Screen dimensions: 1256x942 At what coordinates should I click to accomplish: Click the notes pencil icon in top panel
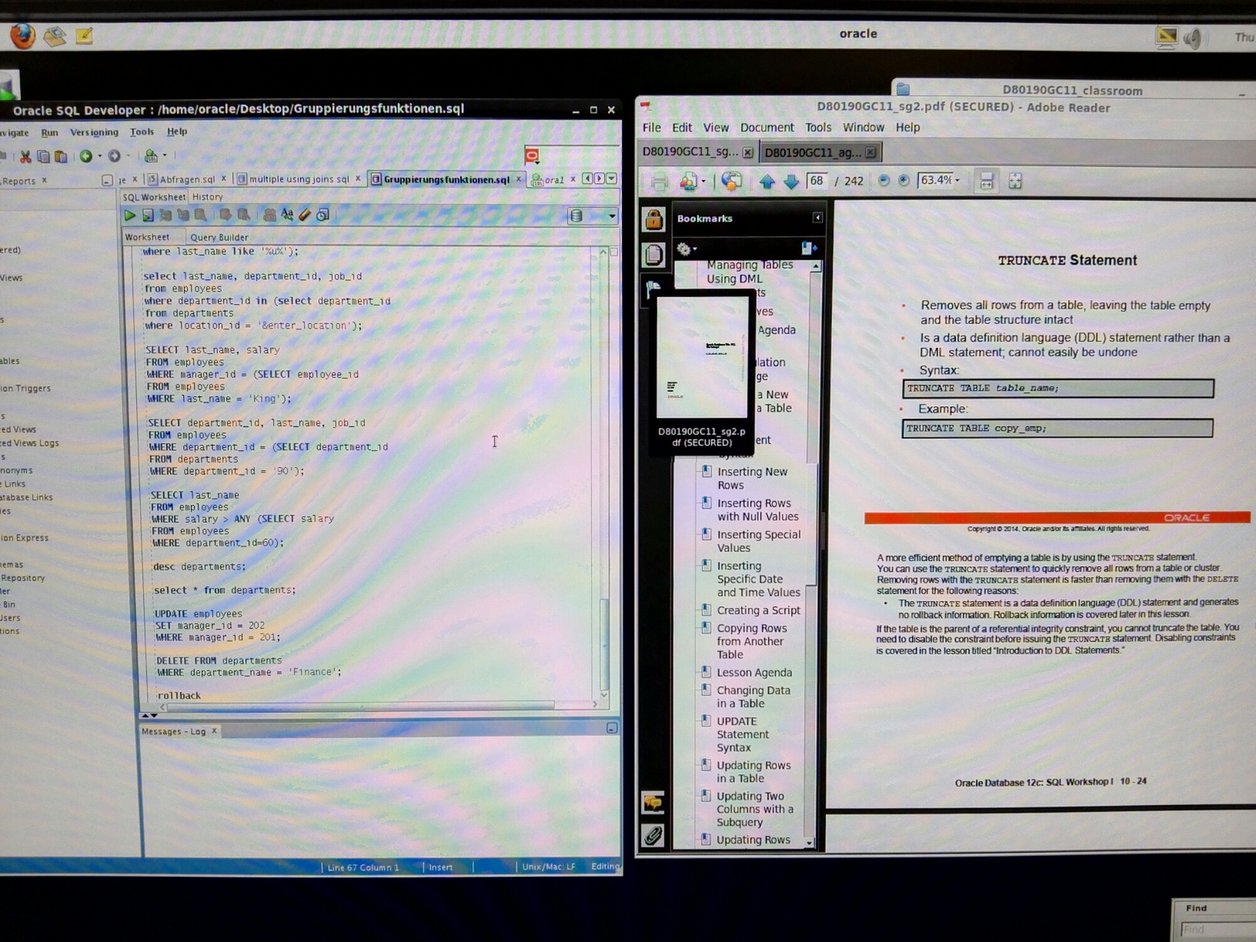pyautogui.click(x=84, y=36)
